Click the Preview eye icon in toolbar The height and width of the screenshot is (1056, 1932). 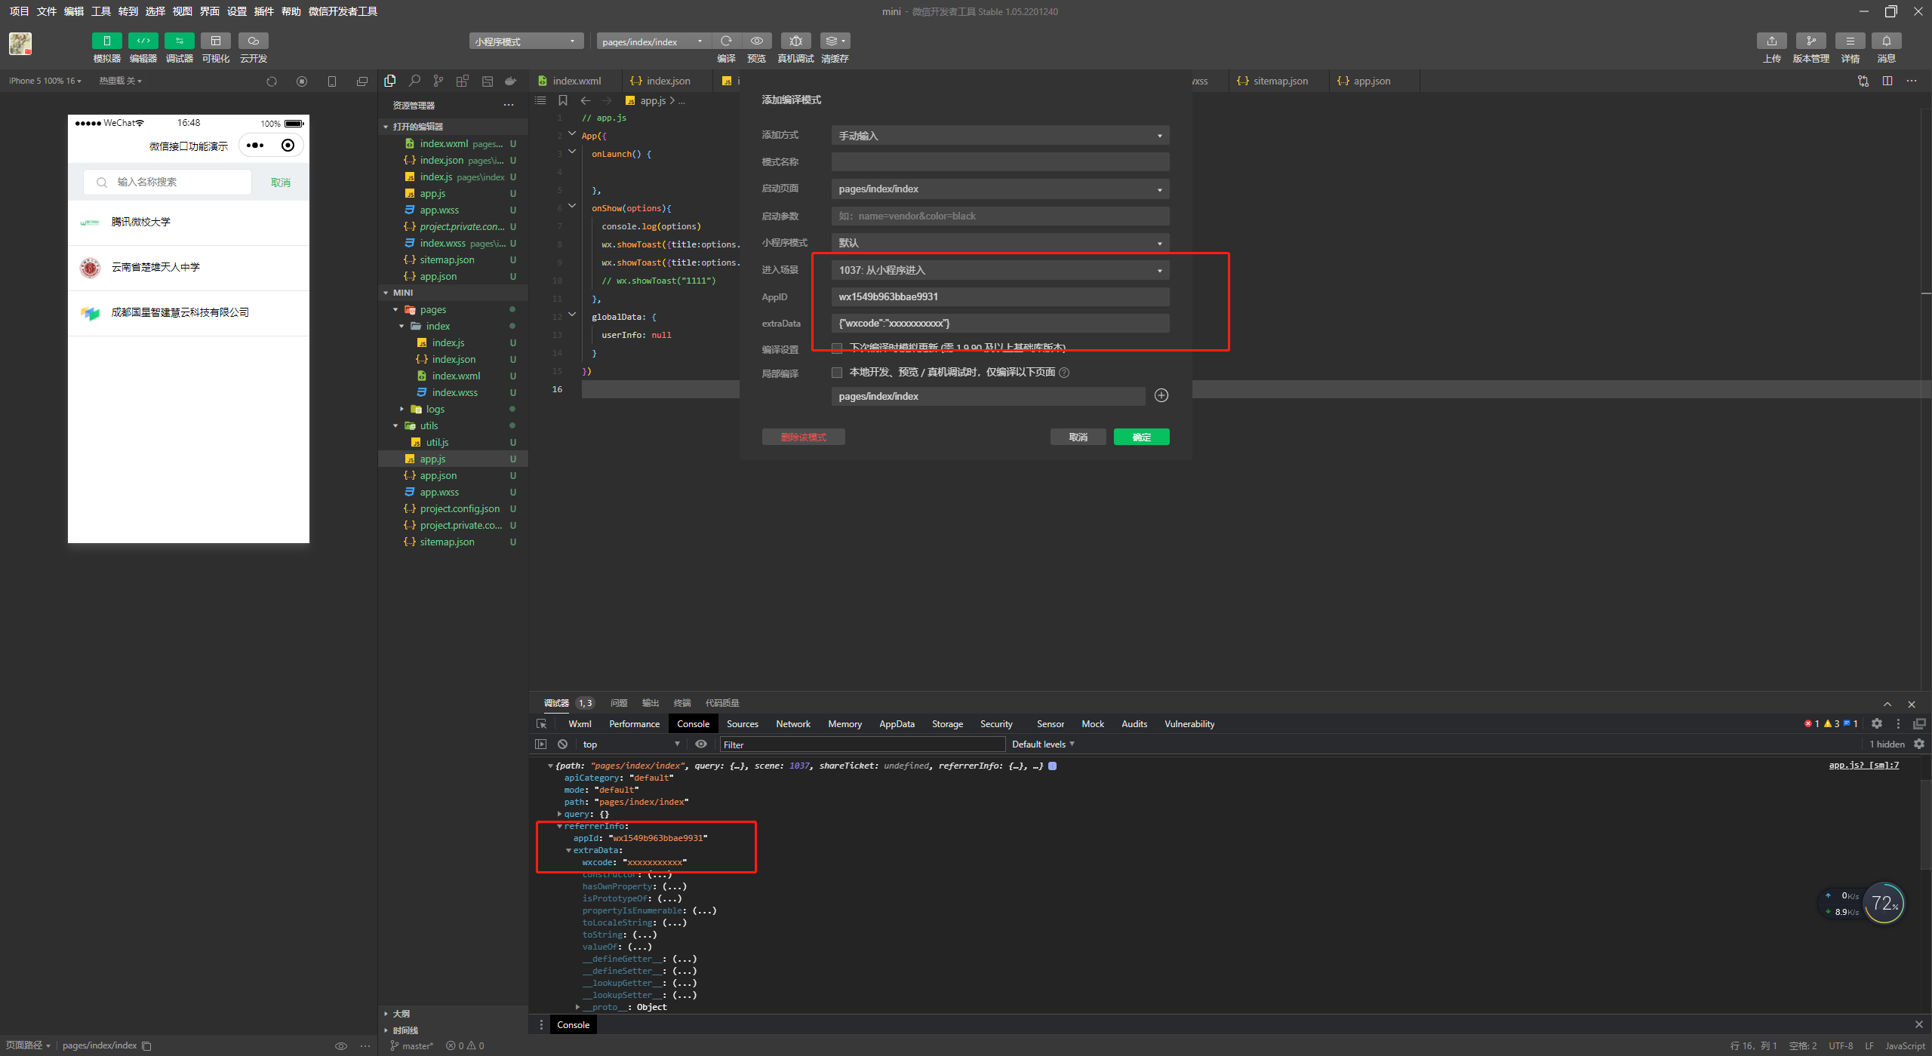tap(756, 41)
